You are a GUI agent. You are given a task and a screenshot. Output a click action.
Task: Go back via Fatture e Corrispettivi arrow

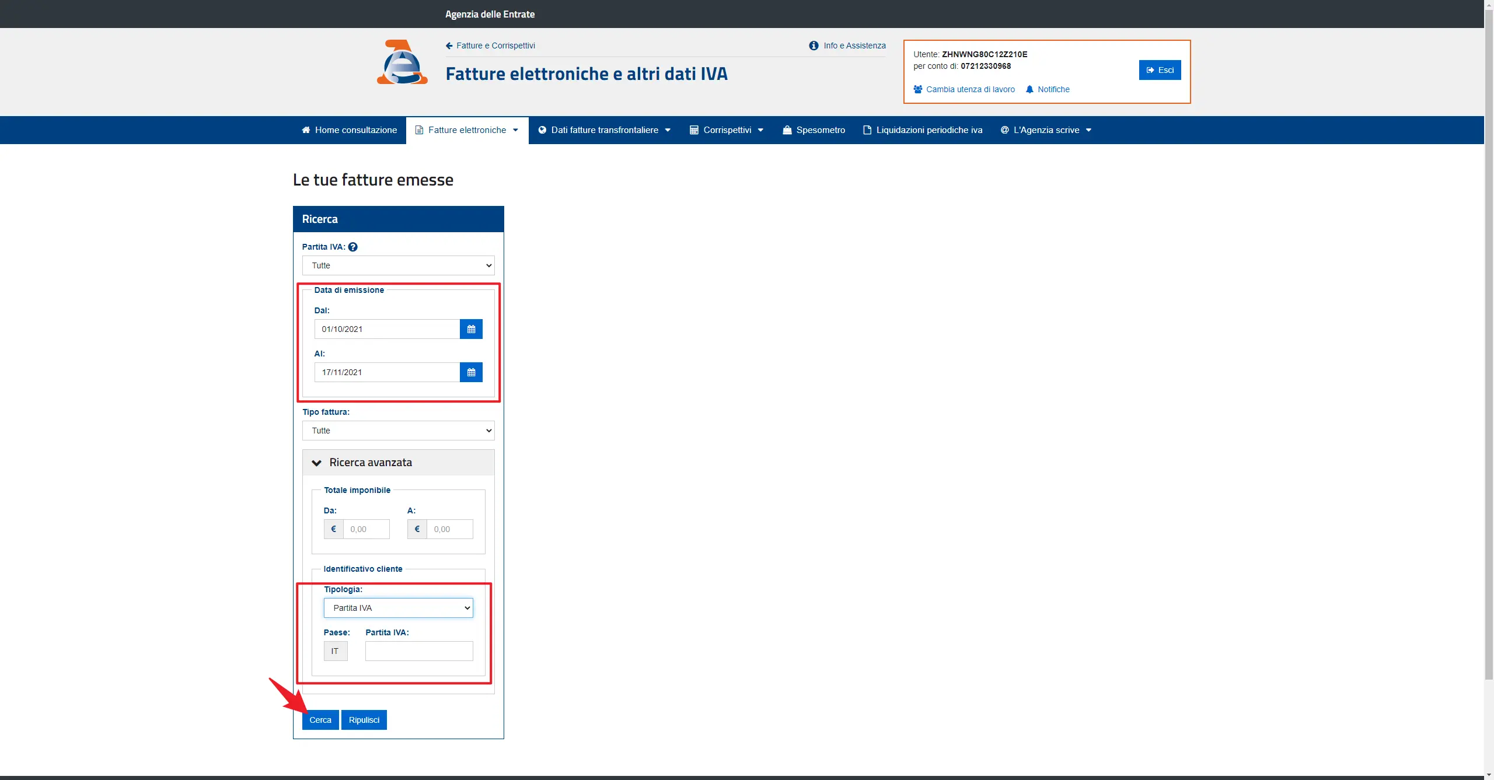tap(449, 46)
